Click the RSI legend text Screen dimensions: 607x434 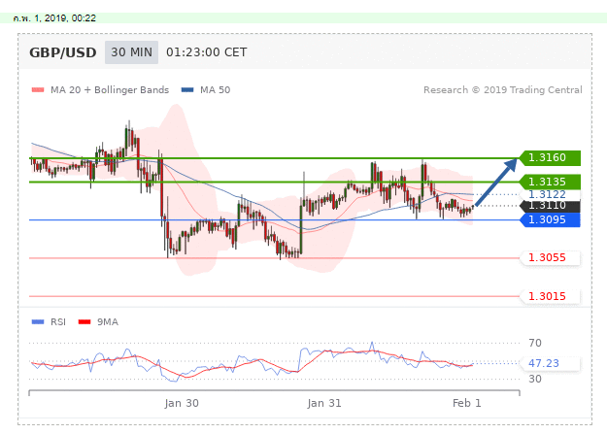click(x=58, y=322)
